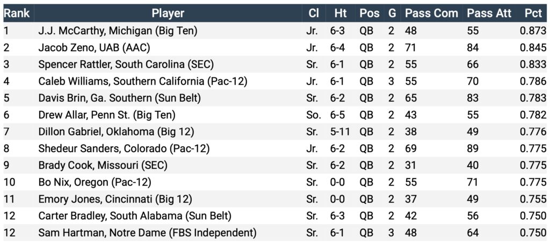The image size is (550, 243).
Task: Select the Pass Att column header
Action: click(x=489, y=13)
